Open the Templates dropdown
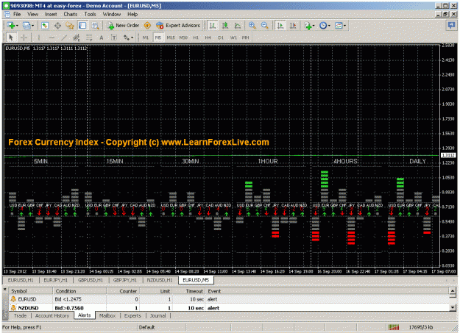The height and width of the screenshot is (333, 460). [x=340, y=26]
